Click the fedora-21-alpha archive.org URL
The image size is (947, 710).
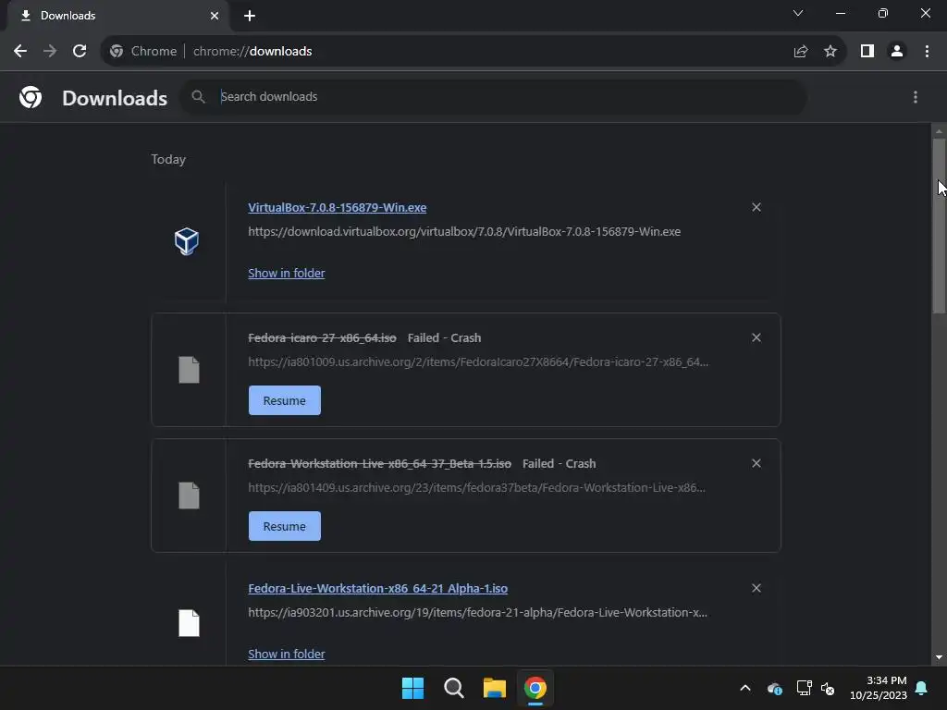(x=478, y=612)
